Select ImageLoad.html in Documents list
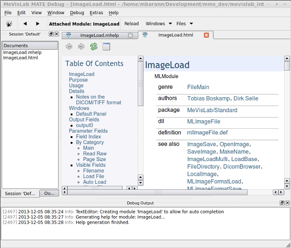This screenshot has height=248, width=291. click(20, 58)
